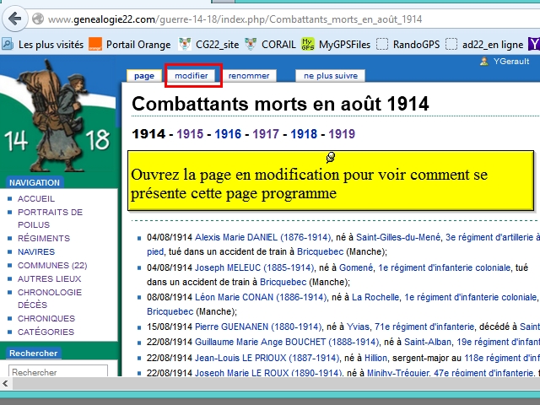Open Joseph Marie LE ROUX (1890-1914) link

(x=268, y=372)
